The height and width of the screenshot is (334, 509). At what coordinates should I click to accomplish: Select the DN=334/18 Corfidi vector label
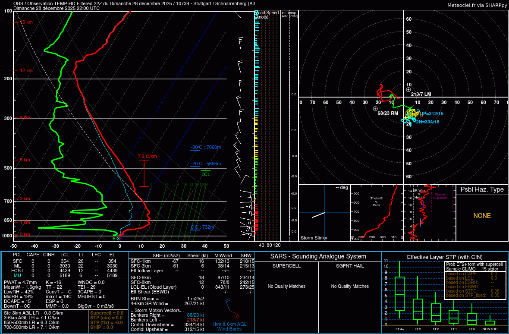(427, 122)
